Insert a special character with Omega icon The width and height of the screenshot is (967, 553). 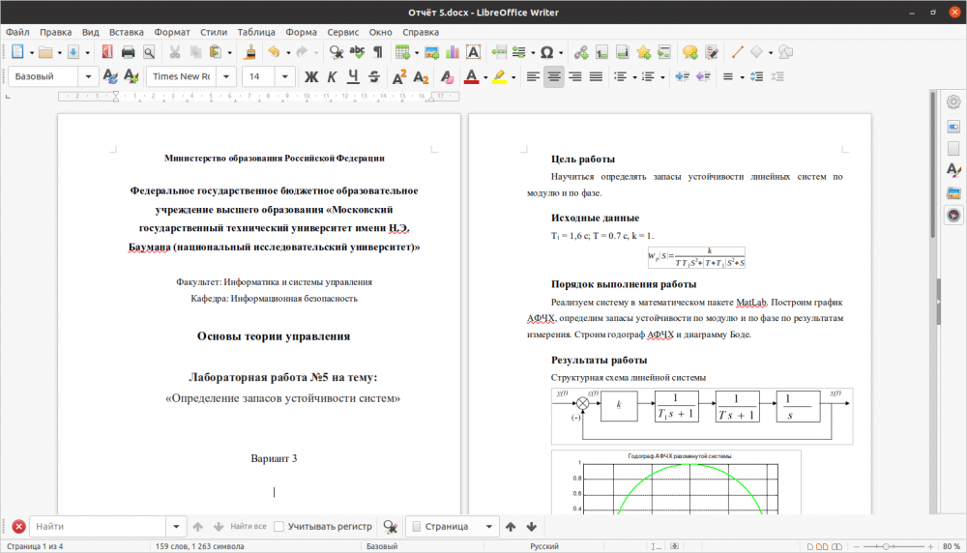(x=546, y=52)
